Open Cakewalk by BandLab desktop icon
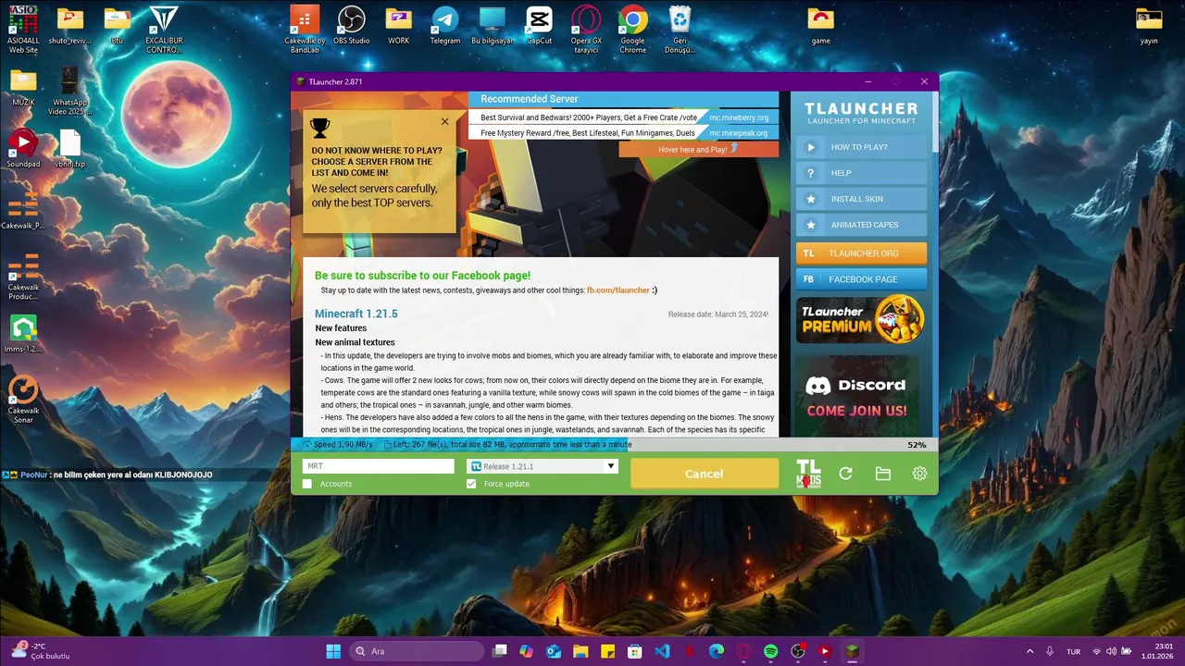 [x=305, y=30]
